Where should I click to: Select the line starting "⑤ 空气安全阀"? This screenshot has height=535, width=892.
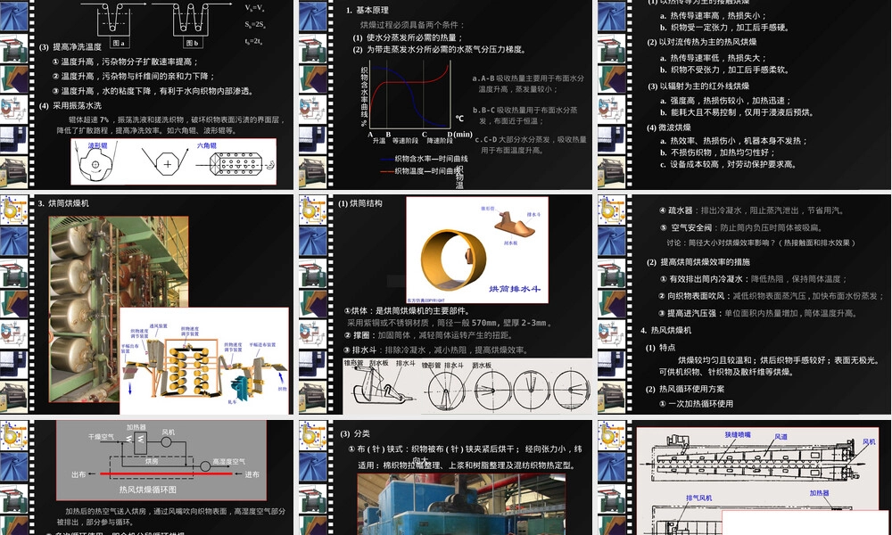tap(744, 228)
